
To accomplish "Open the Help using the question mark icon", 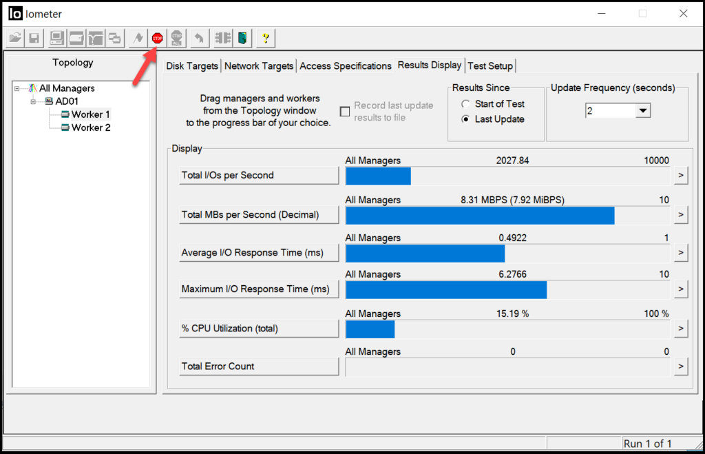I will coord(265,38).
